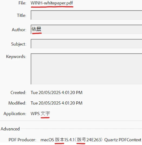Screen dimensions: 142x145
Task: Click the macOS 版本15.4.1 producer text
Action: click(x=57, y=140)
